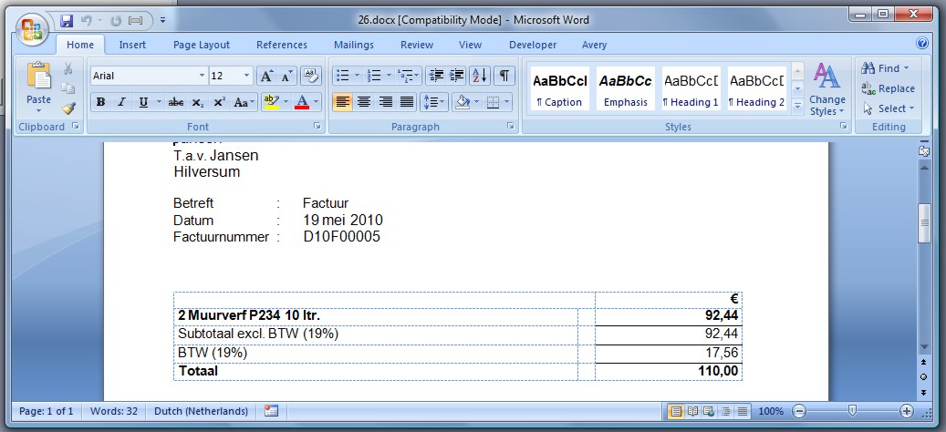
Task: Switch to the Page Layout tab
Action: (202, 45)
